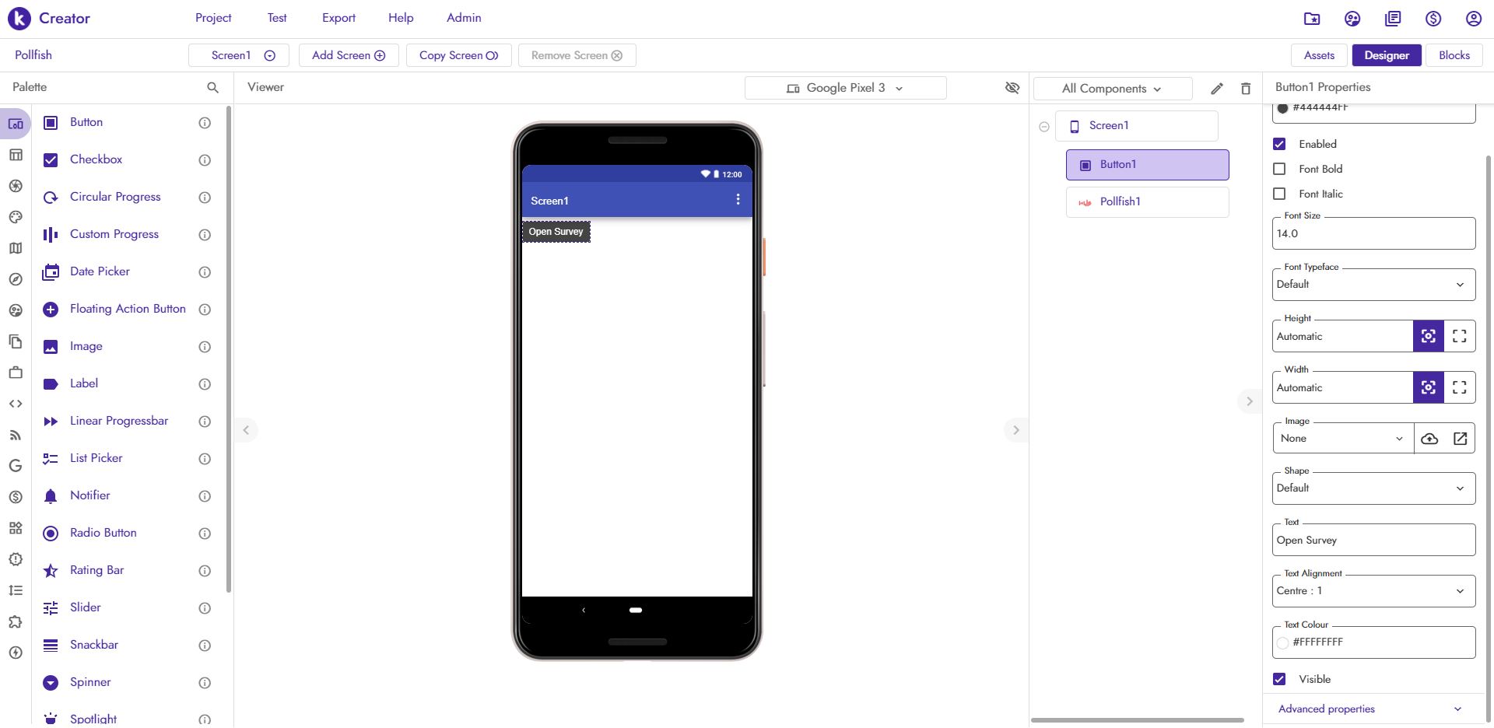The image size is (1494, 728).
Task: Expand Advanced properties section
Action: [1373, 709]
